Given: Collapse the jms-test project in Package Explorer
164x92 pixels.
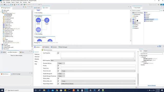Looking at the screenshot, I should 1,12.
